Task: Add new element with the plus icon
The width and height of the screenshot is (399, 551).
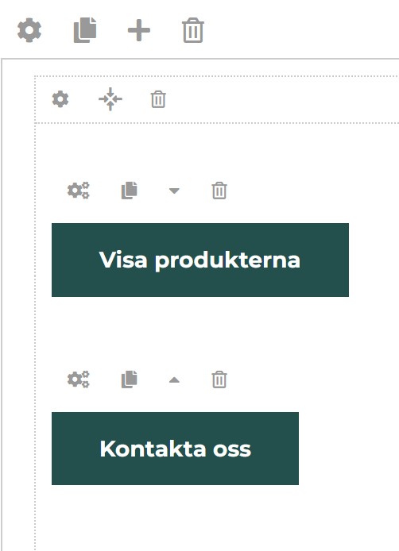Action: pyautogui.click(x=139, y=30)
